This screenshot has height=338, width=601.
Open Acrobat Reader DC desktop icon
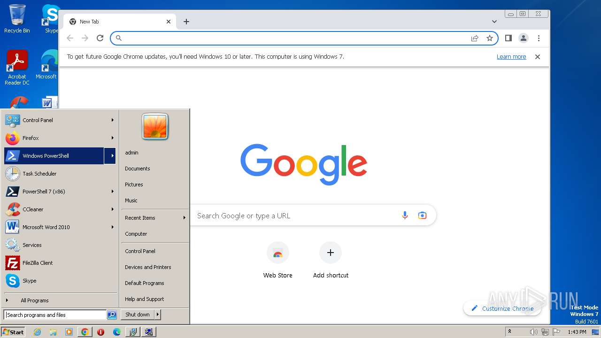click(17, 68)
